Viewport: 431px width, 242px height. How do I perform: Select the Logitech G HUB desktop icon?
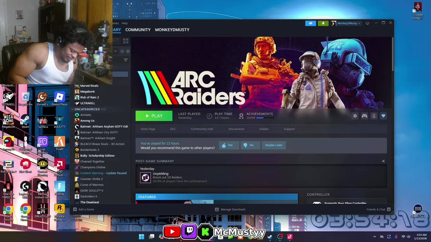click(26, 190)
